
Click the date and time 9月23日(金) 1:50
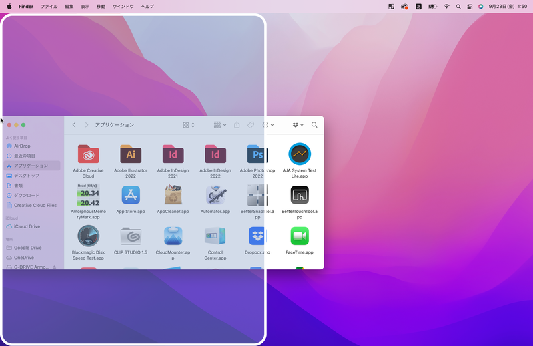click(508, 6)
